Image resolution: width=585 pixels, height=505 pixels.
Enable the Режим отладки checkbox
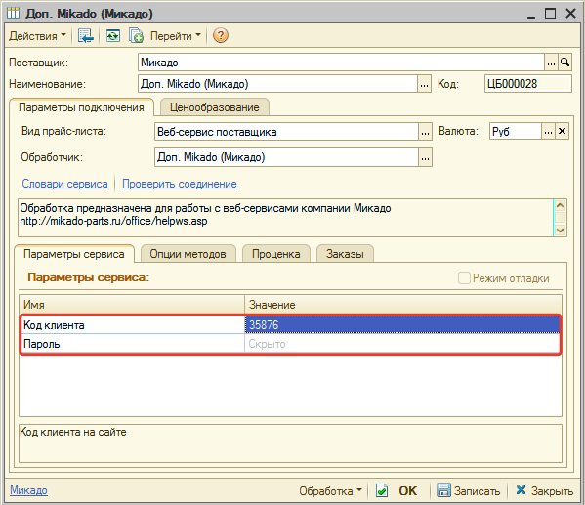click(464, 278)
